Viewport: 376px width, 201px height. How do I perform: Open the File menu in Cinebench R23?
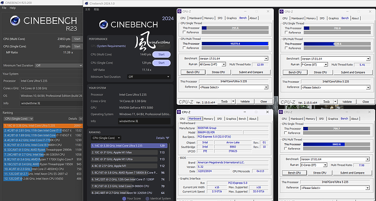(x=4, y=8)
